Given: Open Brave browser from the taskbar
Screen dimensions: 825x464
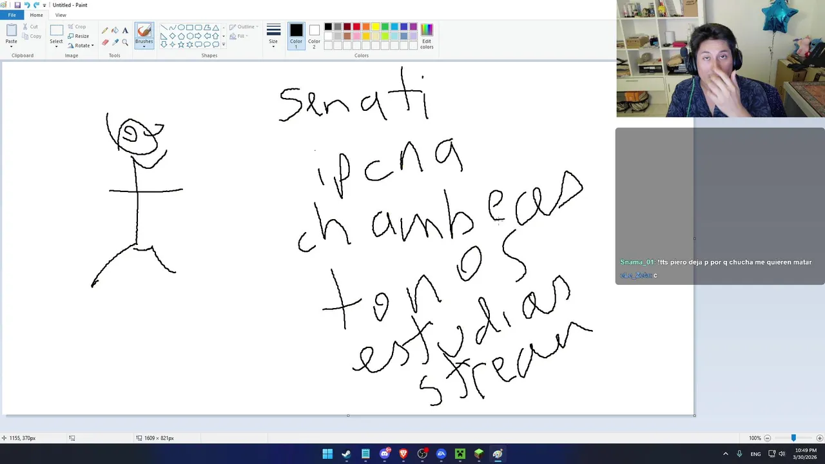Looking at the screenshot, I should 403,454.
